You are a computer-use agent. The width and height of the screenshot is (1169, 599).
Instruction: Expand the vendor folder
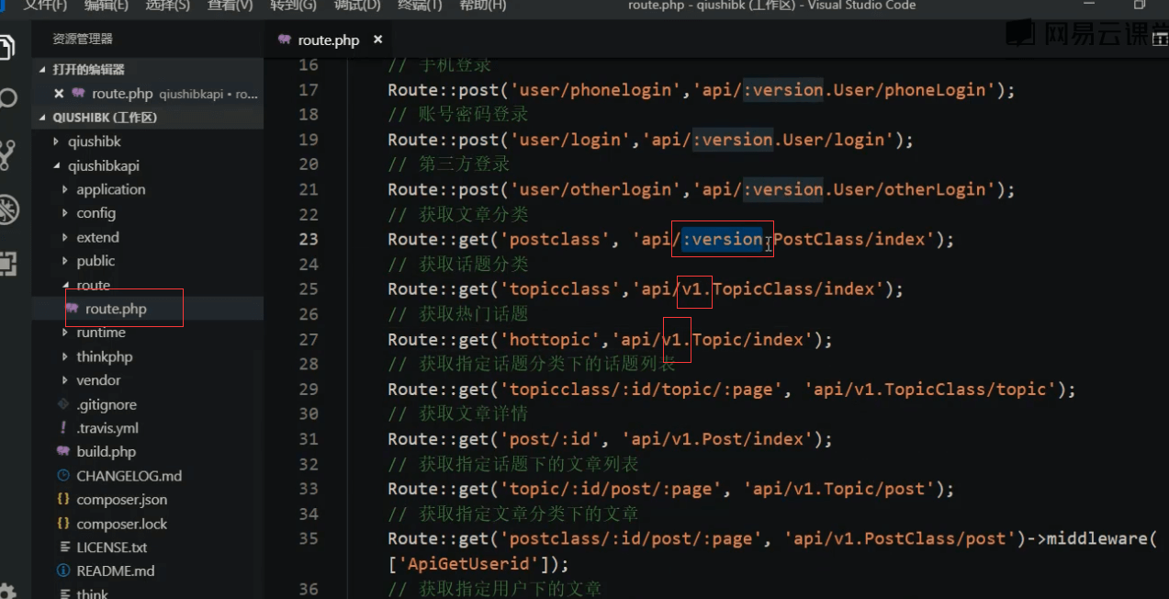click(98, 380)
